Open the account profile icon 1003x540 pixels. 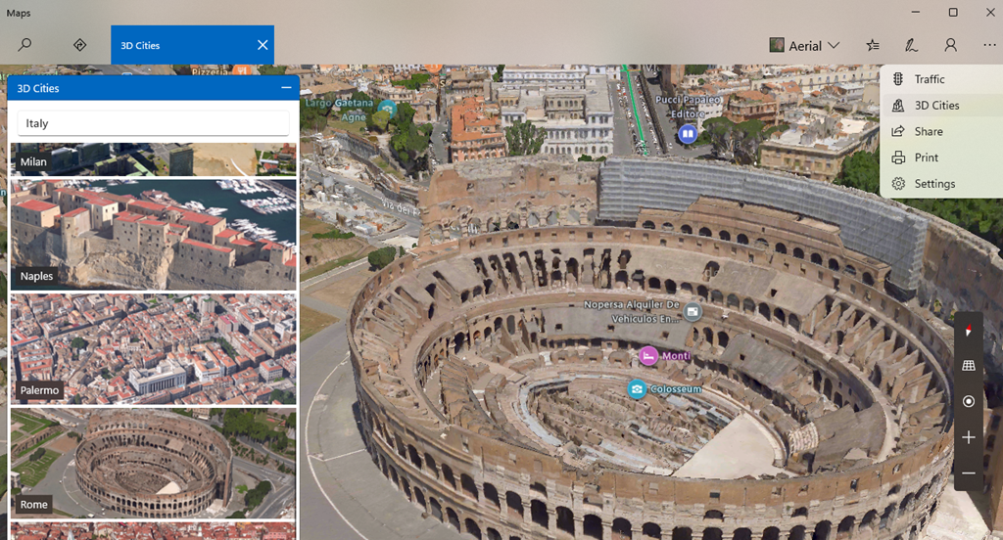(x=950, y=45)
